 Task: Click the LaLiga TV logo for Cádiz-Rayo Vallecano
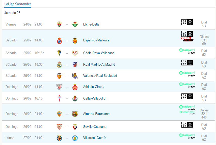coord(187,51)
